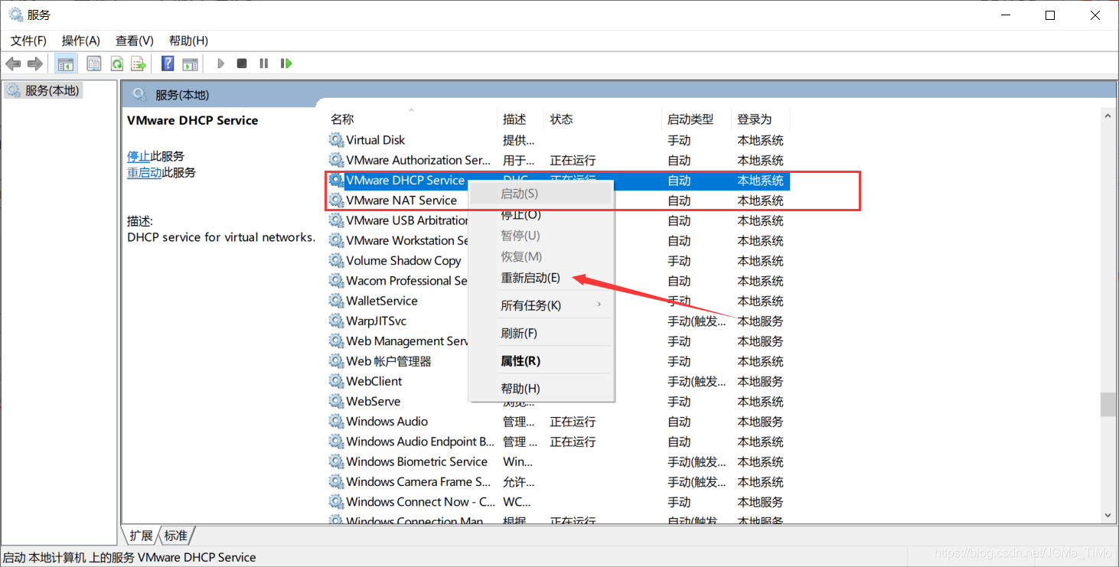Select the Wacom Professional Service row
This screenshot has height=567, width=1119.
coord(558,281)
